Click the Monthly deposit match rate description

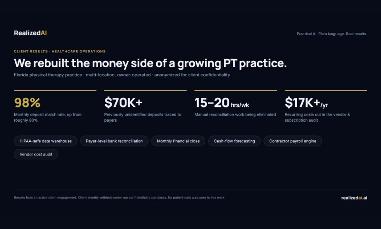48,117
